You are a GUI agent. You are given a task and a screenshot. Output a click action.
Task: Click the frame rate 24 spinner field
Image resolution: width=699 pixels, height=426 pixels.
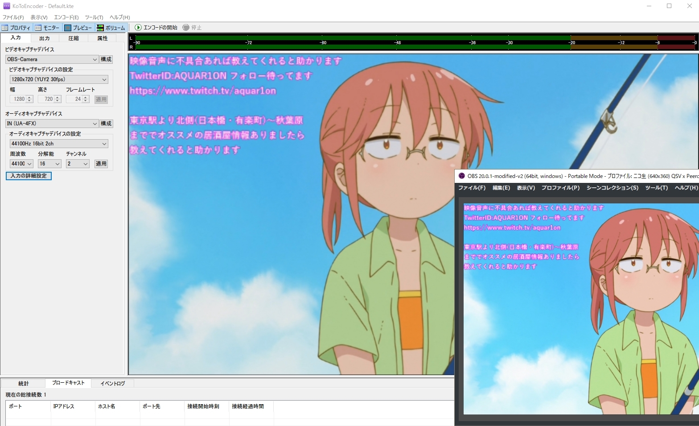78,99
